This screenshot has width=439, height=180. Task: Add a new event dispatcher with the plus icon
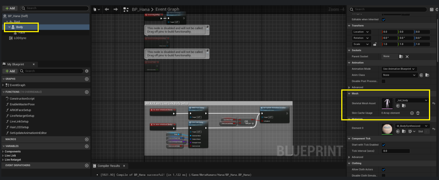tap(87, 166)
